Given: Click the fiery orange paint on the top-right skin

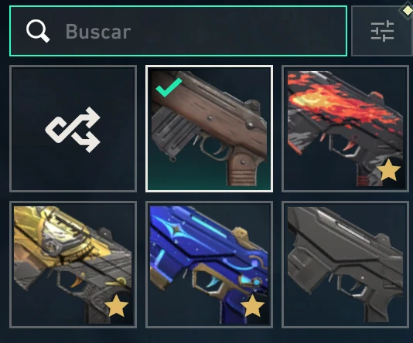Looking at the screenshot, I should pos(340,104).
